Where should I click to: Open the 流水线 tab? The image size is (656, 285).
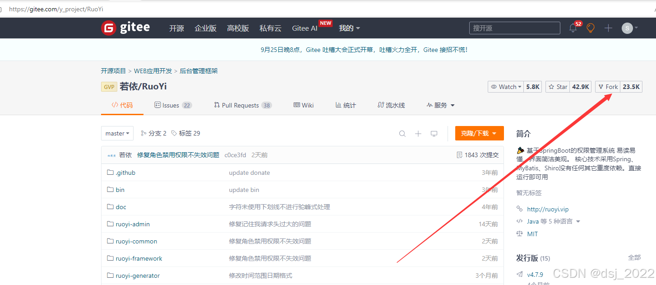point(391,105)
